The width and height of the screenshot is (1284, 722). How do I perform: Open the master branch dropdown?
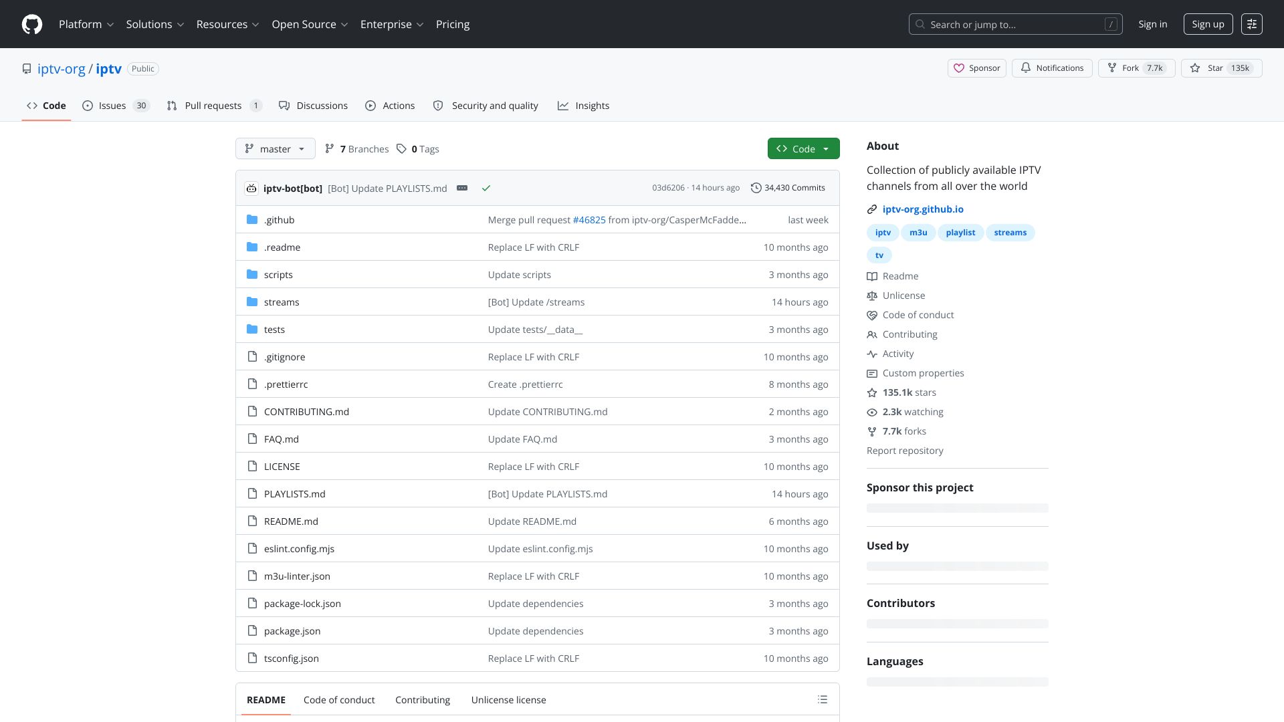(275, 148)
